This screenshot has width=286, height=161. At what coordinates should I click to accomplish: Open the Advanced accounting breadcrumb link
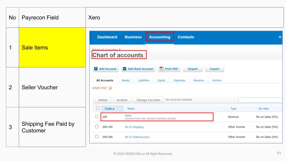coord(105,49)
